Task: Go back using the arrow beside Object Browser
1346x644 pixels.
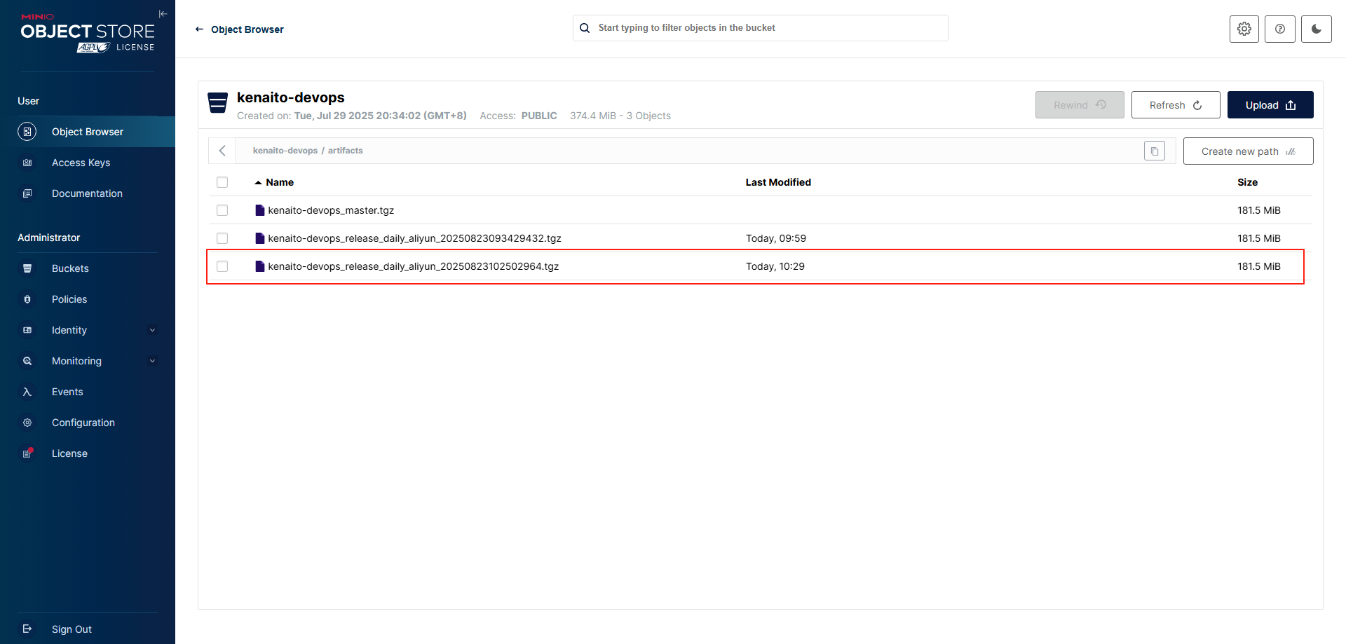Action: pyautogui.click(x=199, y=29)
